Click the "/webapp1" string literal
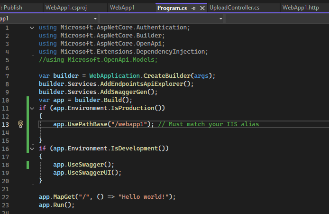 pos(129,124)
